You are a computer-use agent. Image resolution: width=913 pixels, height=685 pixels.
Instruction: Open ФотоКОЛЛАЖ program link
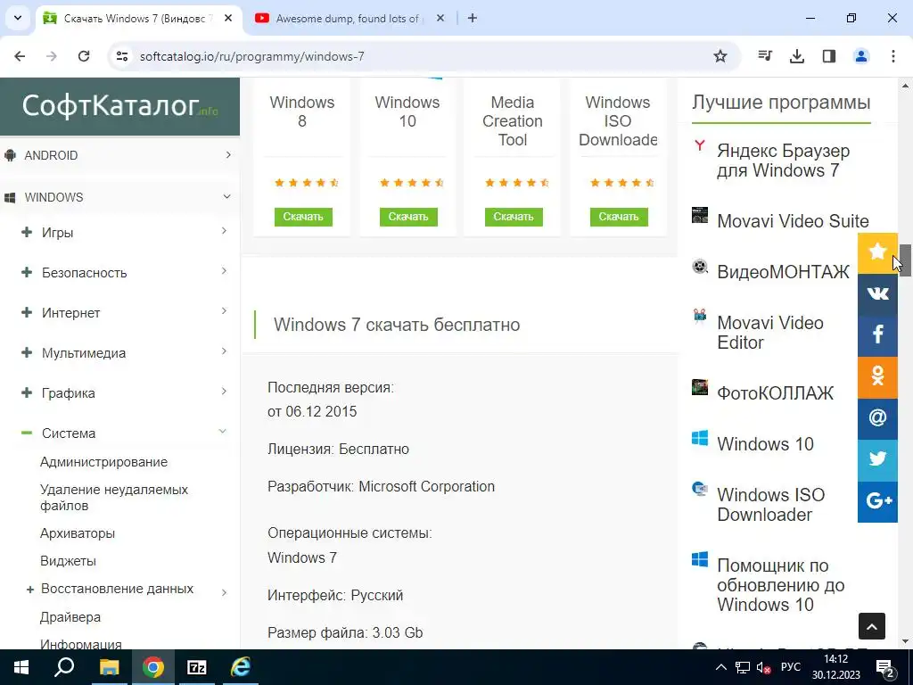point(775,393)
